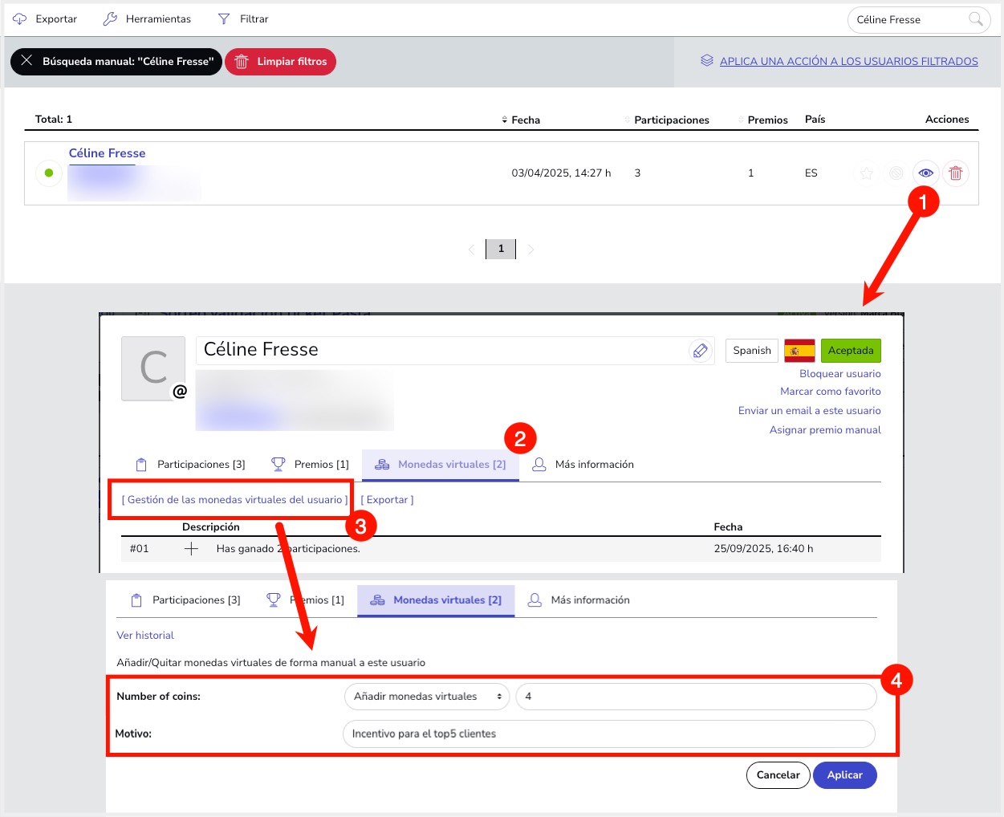Open the Participaciones [3] tab in the user card
Image resolution: width=1004 pixels, height=817 pixels.
click(x=190, y=465)
